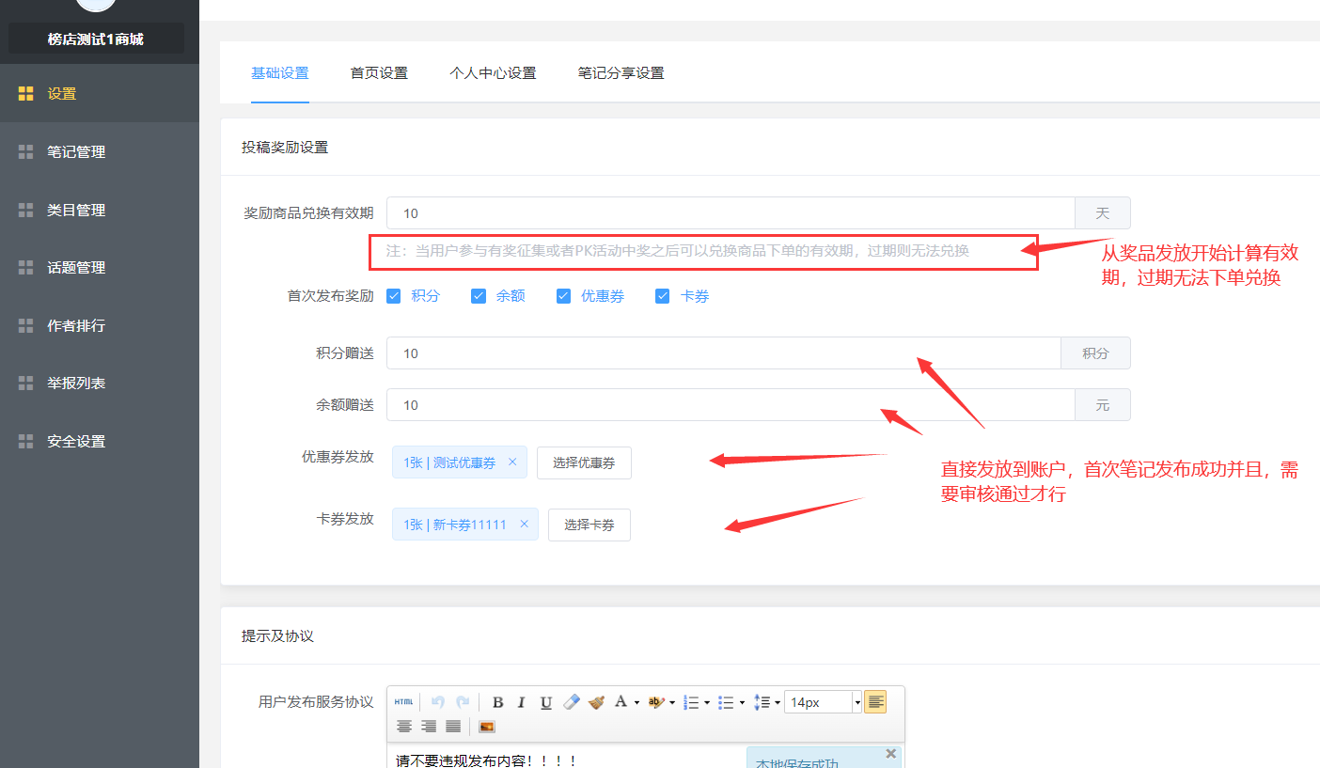Switch to the 个人中心设置 tab
Image resolution: width=1320 pixels, height=768 pixels.
tap(493, 72)
